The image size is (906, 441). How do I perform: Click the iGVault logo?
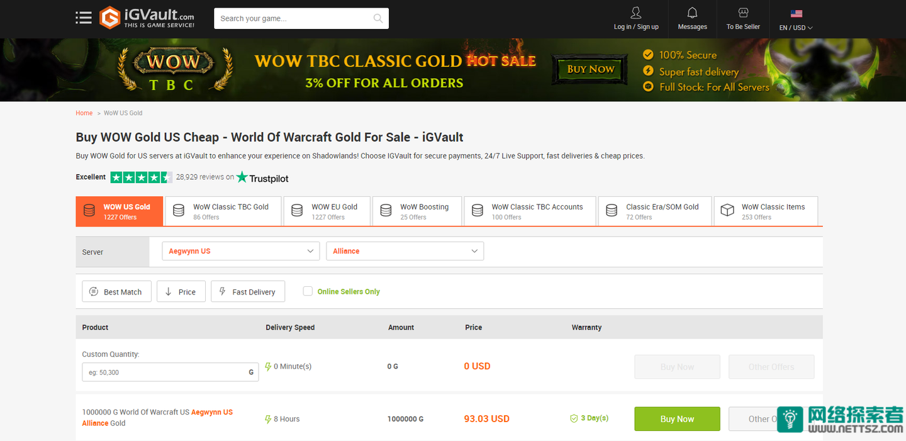pos(147,18)
